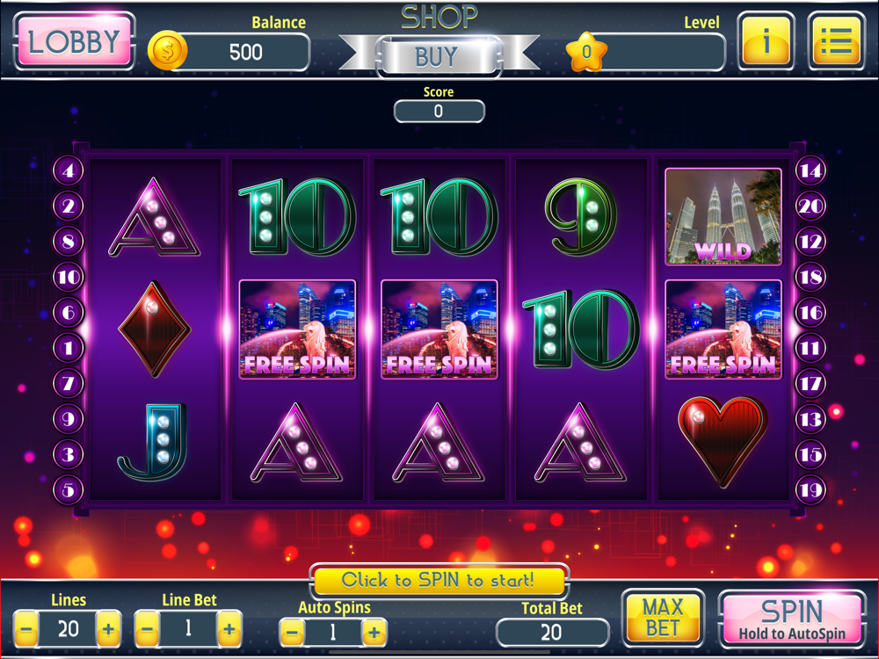This screenshot has height=659, width=879.
Task: Click SPIN to start the reels
Action: [x=792, y=618]
